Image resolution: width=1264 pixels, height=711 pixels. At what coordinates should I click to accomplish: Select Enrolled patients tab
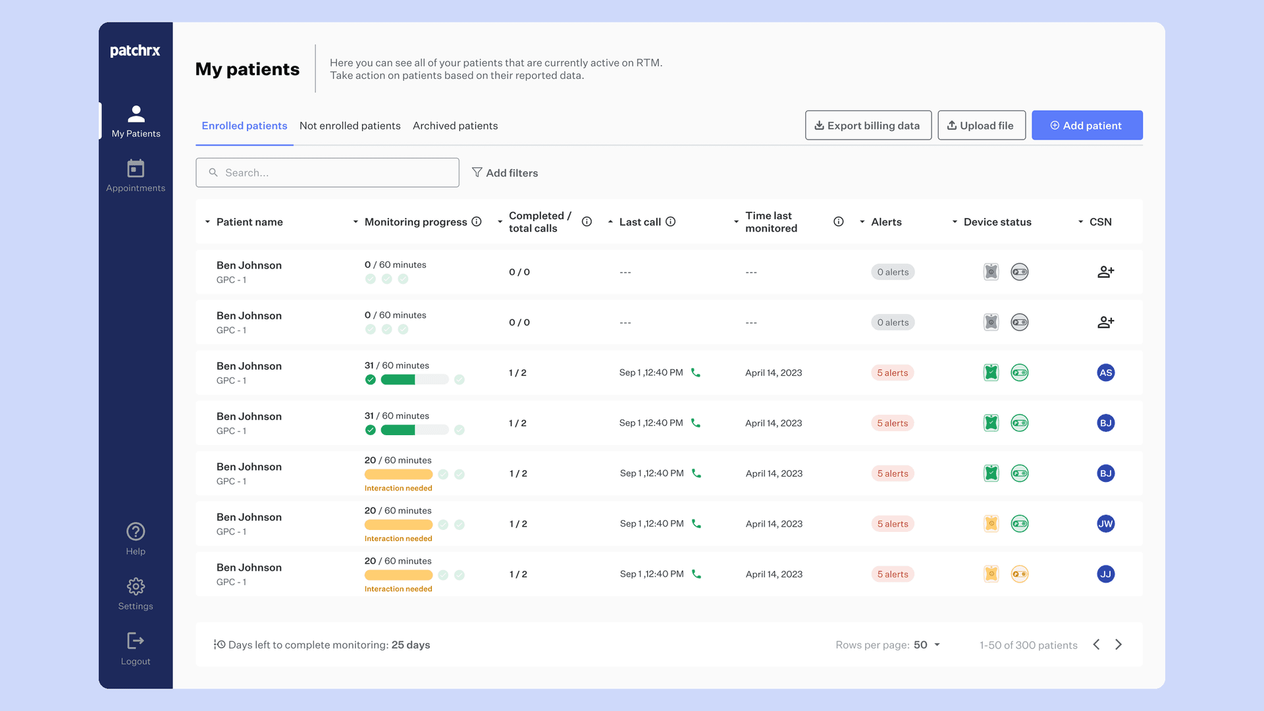click(244, 126)
